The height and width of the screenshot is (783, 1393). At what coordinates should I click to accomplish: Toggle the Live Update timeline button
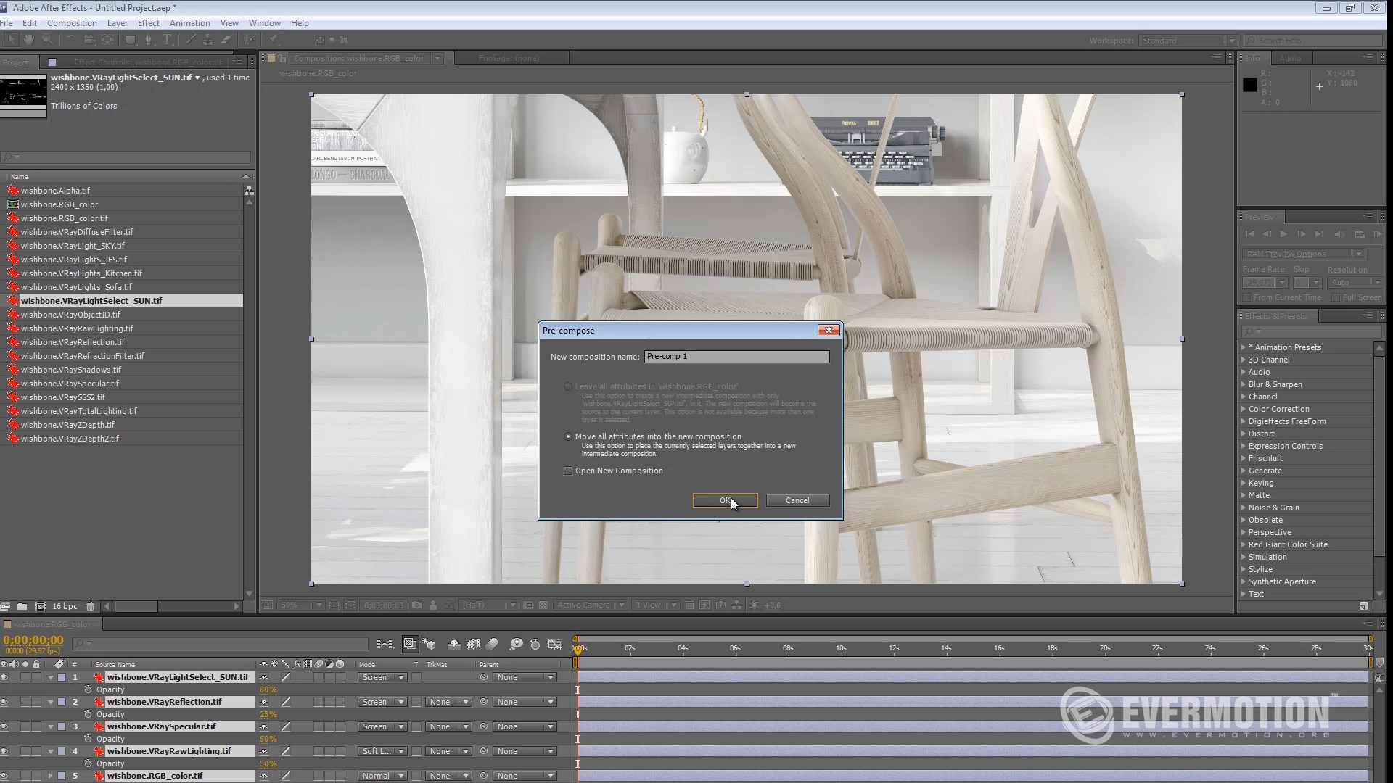tap(410, 644)
